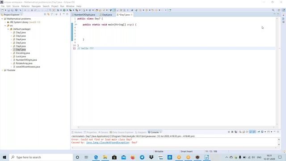The image size is (286, 161).
Task: Open Microsoft Edge from taskbar
Action: click(x=96, y=157)
